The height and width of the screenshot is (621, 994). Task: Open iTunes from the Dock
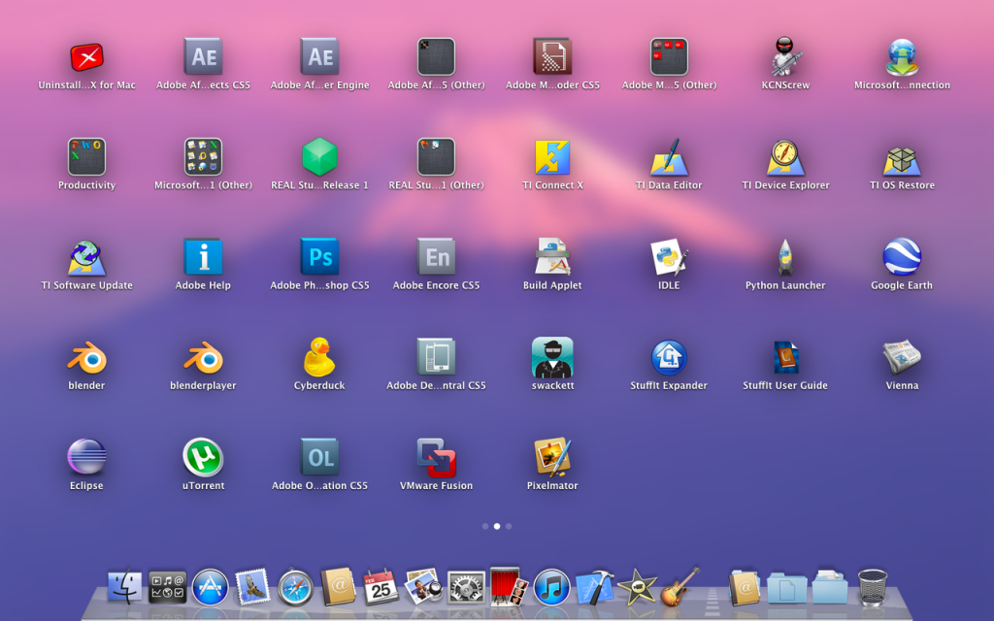[x=551, y=587]
